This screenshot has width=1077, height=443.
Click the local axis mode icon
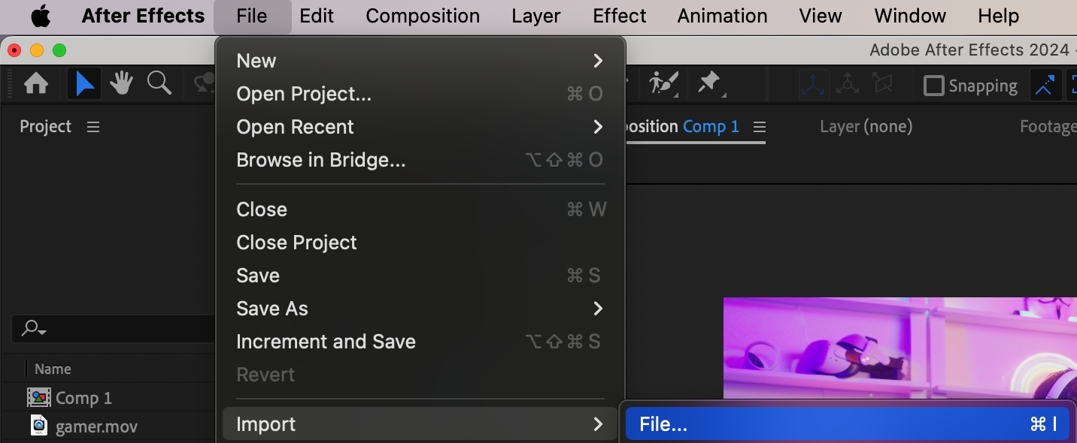814,85
